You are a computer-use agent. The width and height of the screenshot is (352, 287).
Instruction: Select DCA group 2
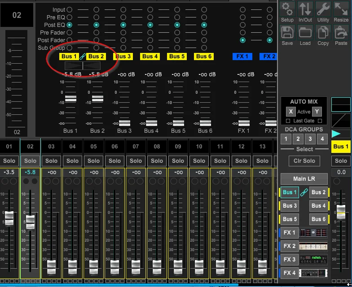298,139
